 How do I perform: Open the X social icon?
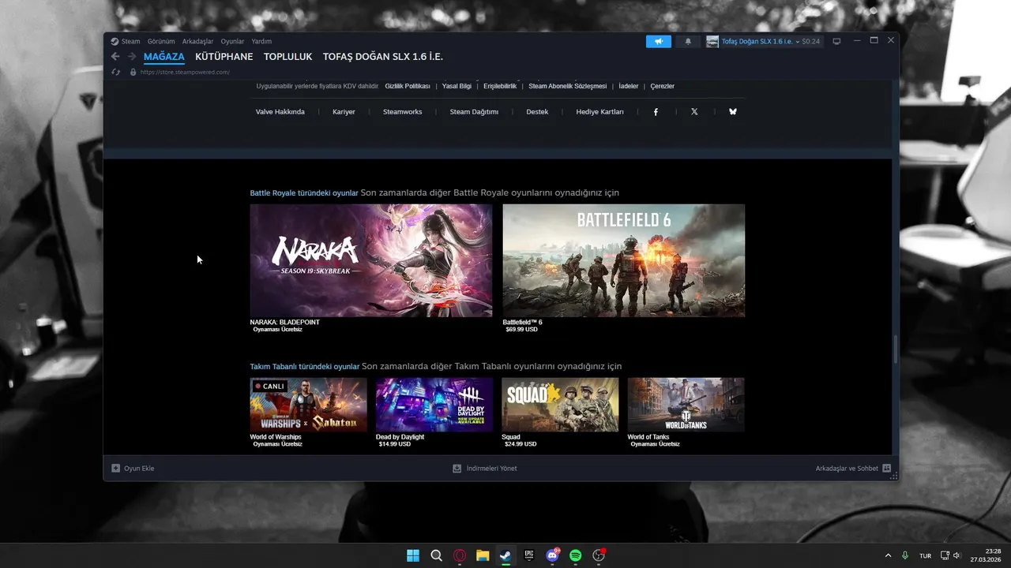[x=694, y=112]
